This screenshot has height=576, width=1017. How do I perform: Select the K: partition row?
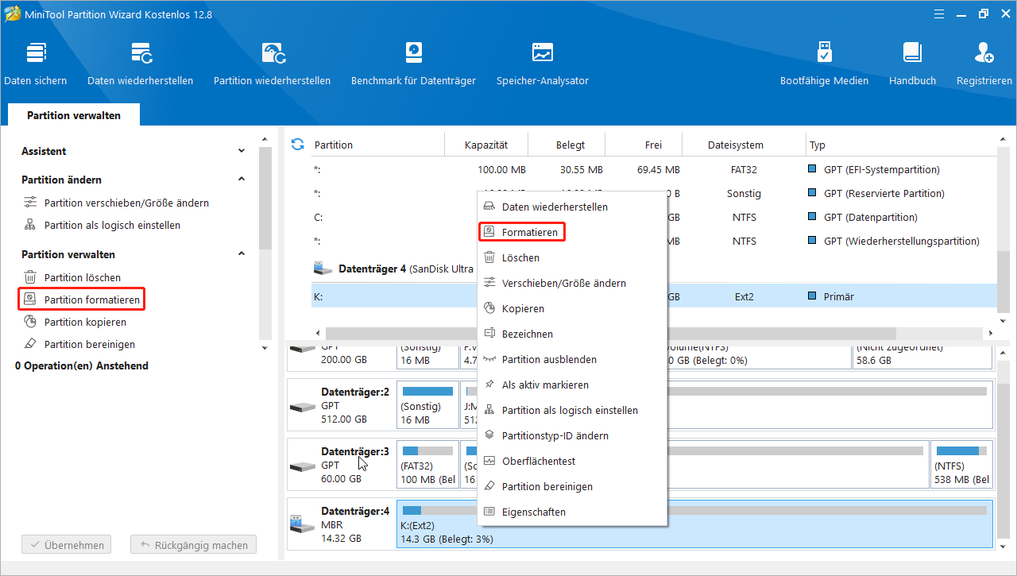click(x=654, y=296)
